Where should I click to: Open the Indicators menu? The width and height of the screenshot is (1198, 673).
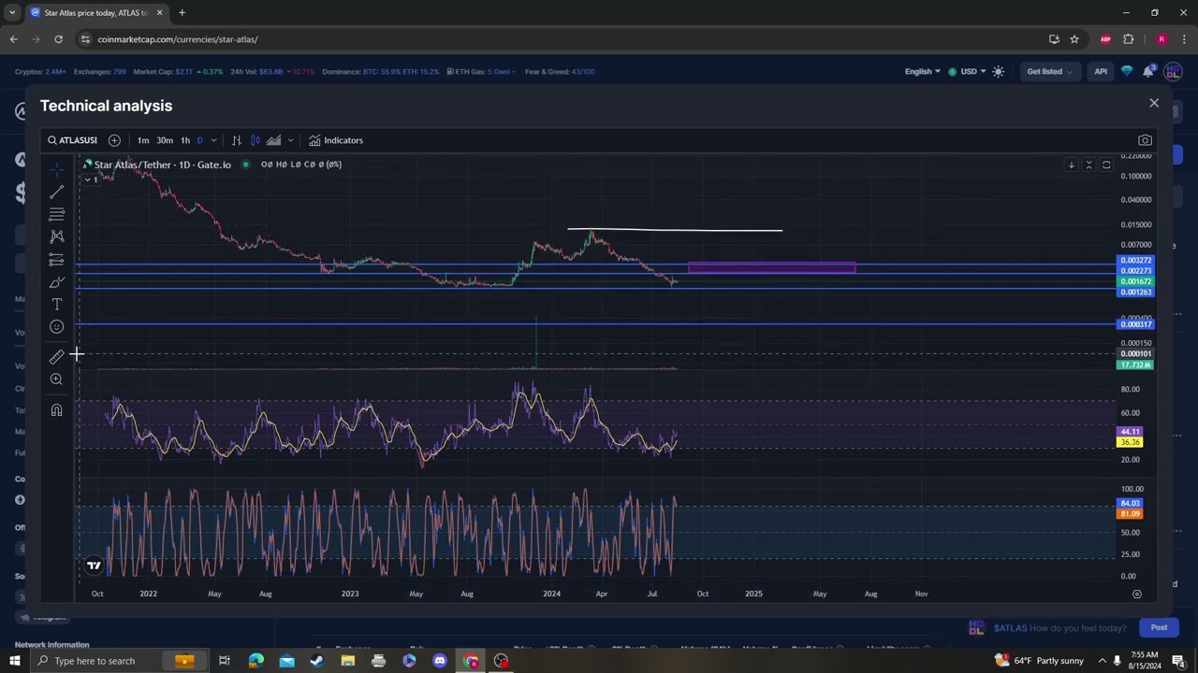point(336,140)
